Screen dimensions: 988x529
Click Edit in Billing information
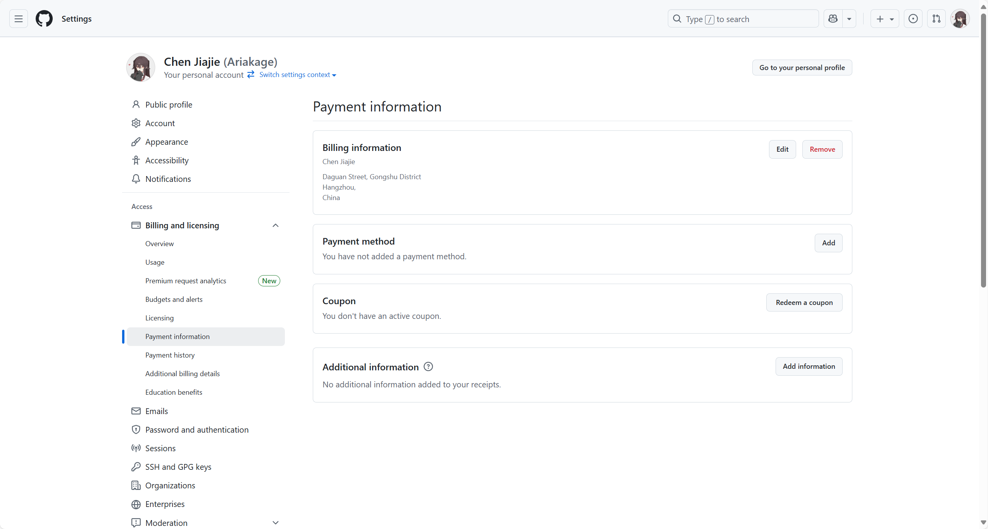click(x=782, y=149)
